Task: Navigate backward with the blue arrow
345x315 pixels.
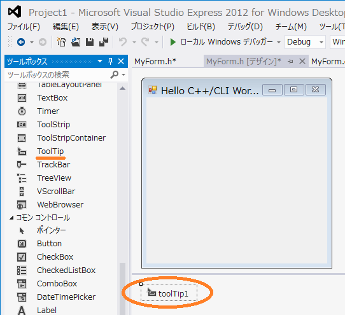Action: tap(21, 42)
